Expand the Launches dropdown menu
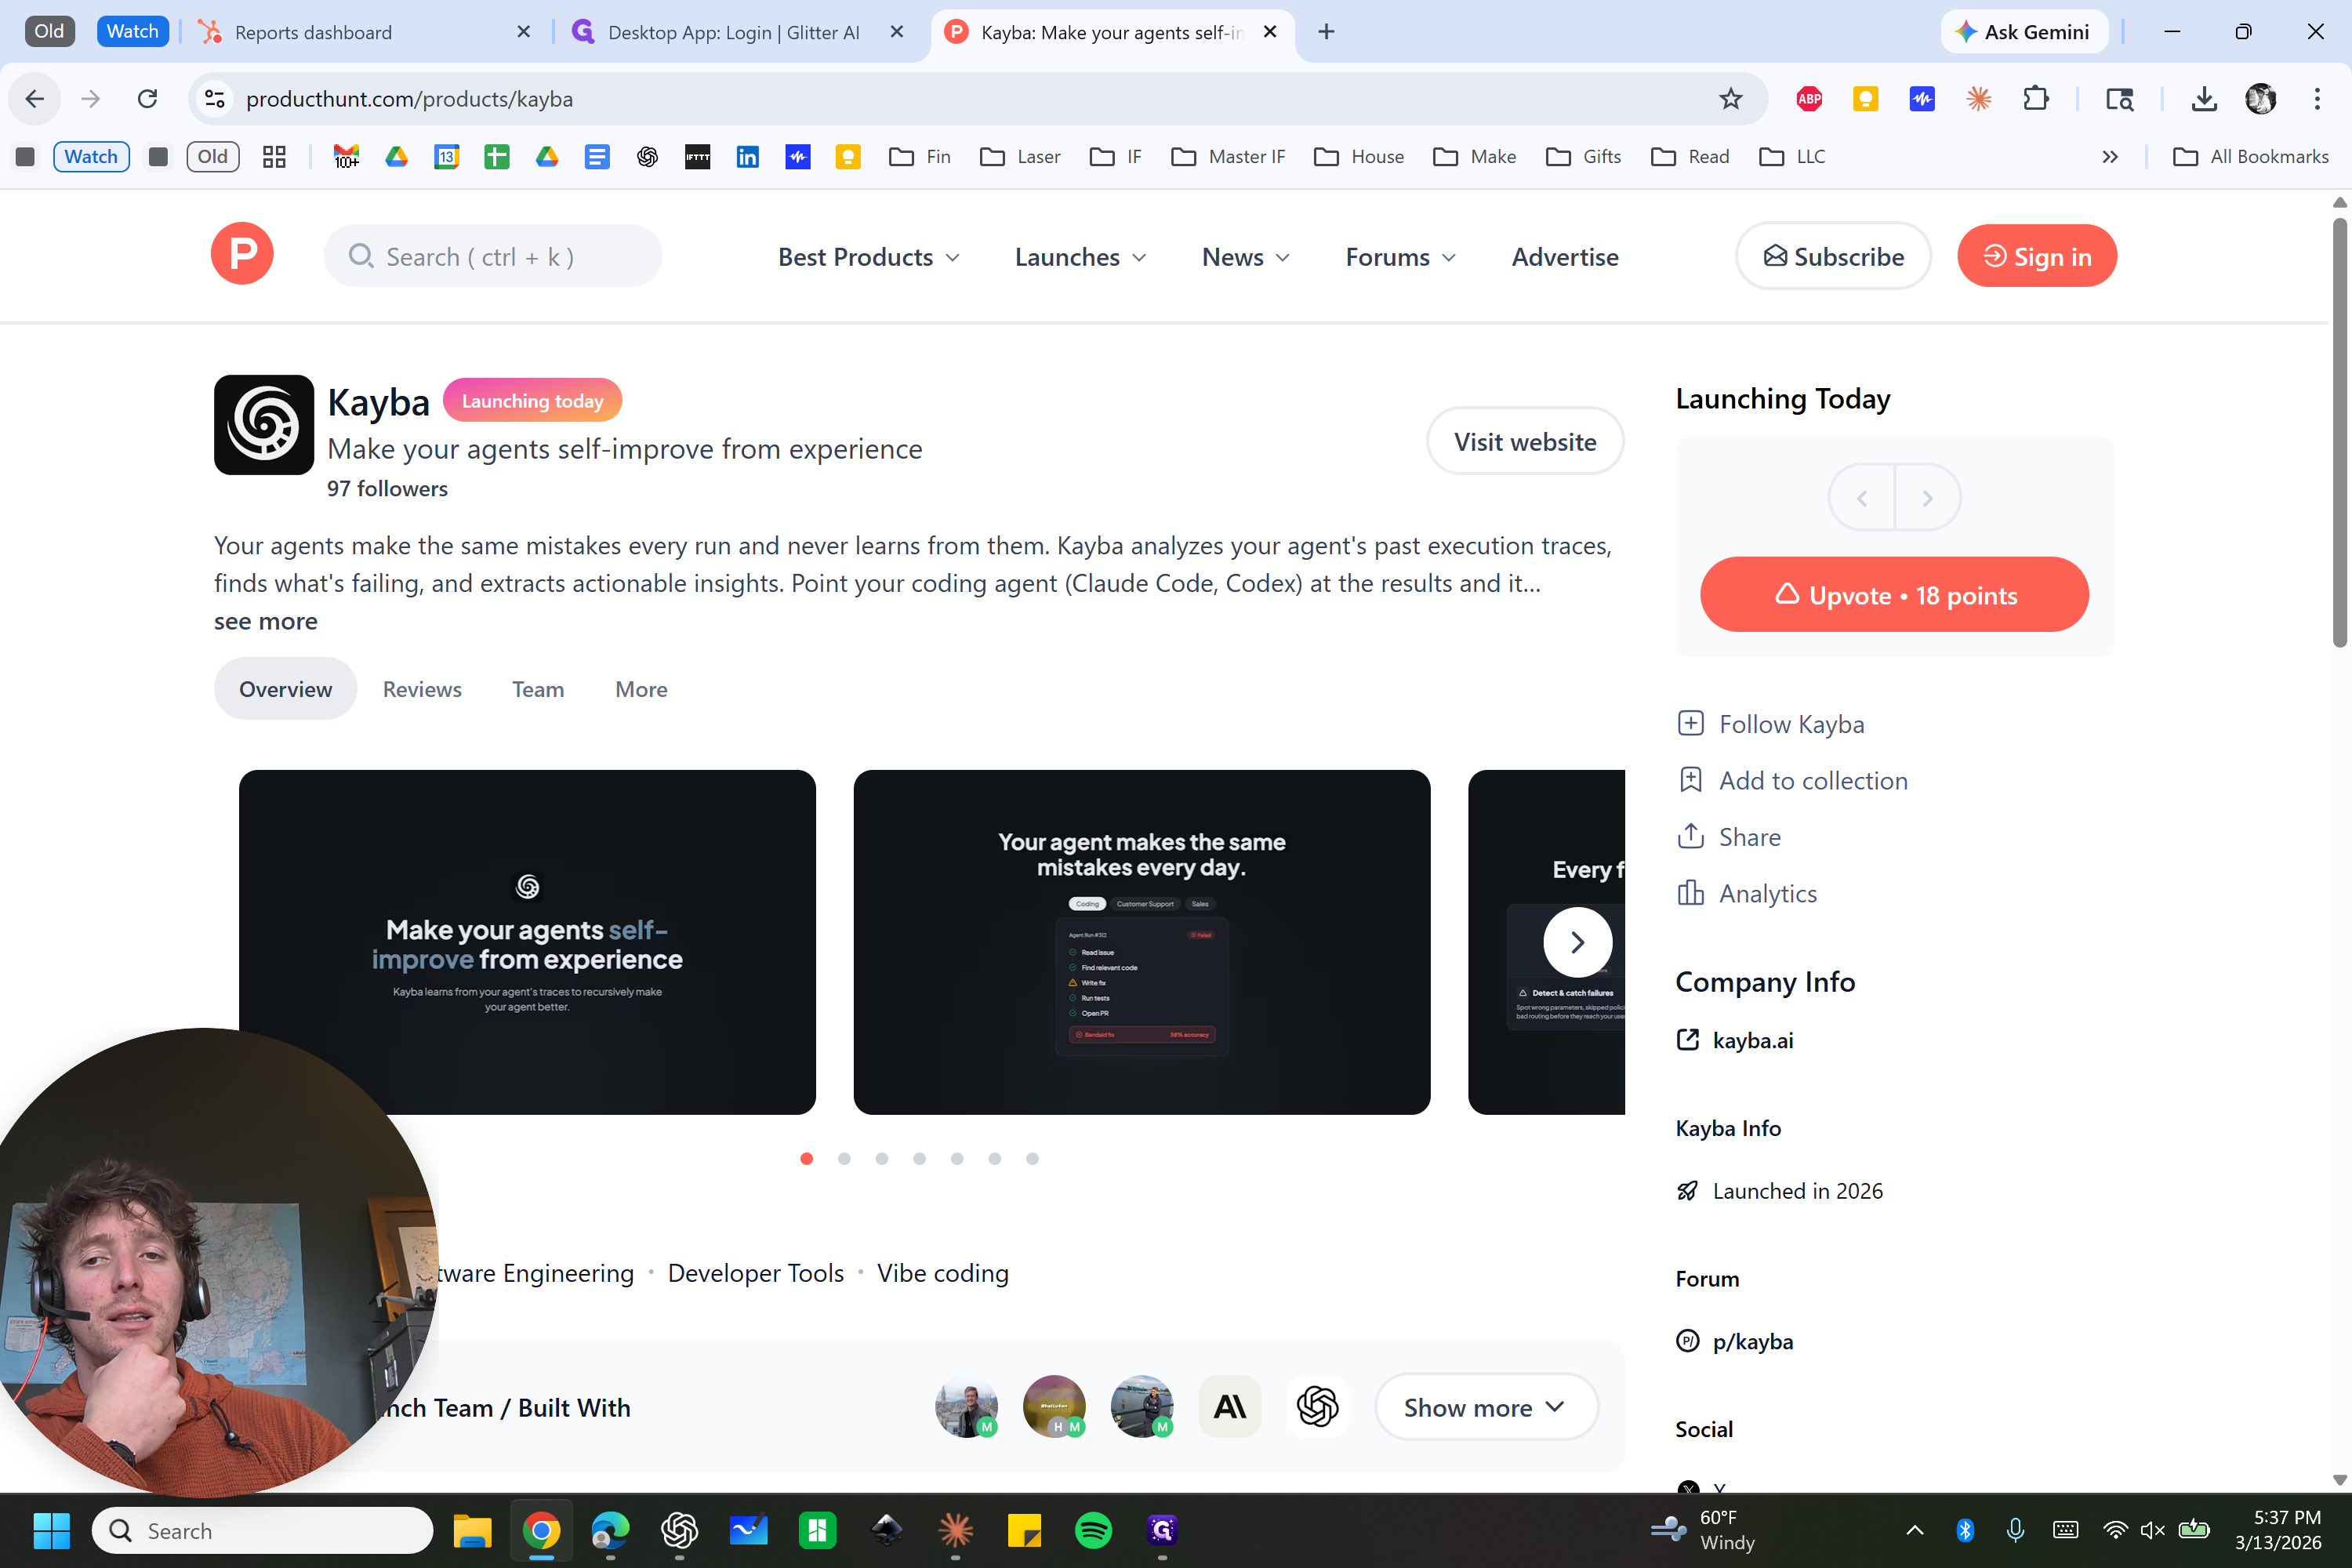Viewport: 2352px width, 1568px height. (1080, 257)
